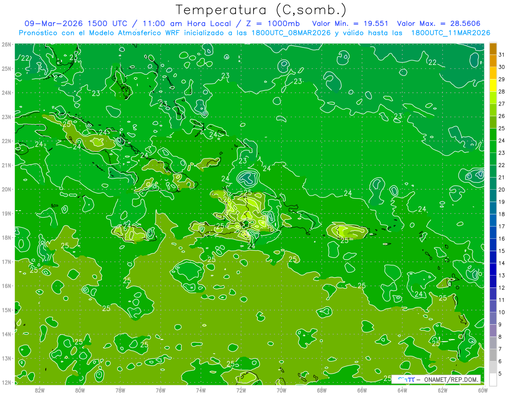The height and width of the screenshot is (396, 513).
Task: Pick the orange swatch between 30 and 31
Action: click(x=493, y=61)
